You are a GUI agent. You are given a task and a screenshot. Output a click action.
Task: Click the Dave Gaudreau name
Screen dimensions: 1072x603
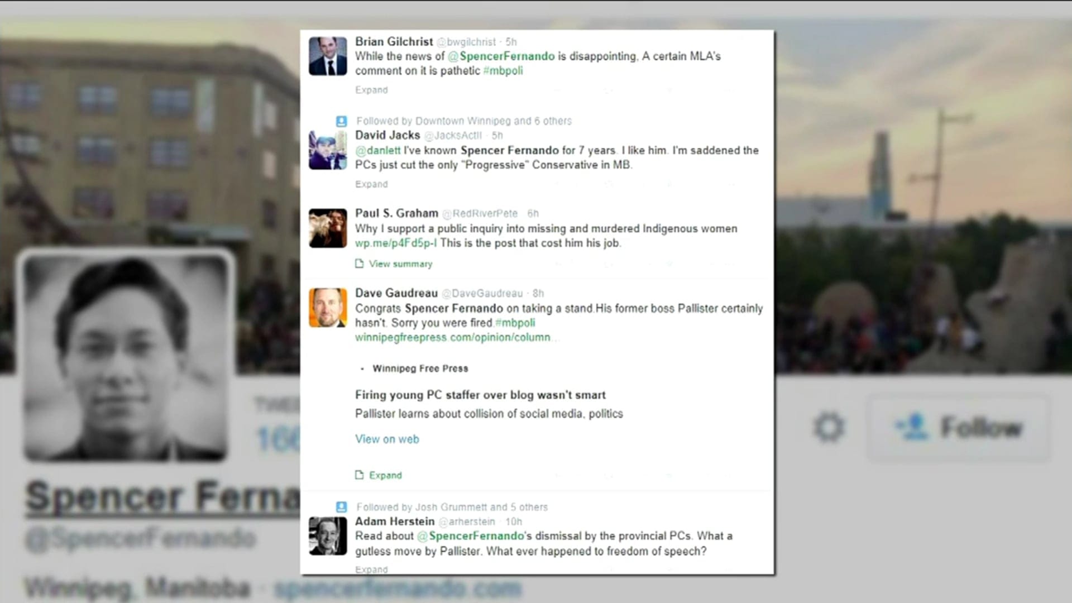point(396,293)
